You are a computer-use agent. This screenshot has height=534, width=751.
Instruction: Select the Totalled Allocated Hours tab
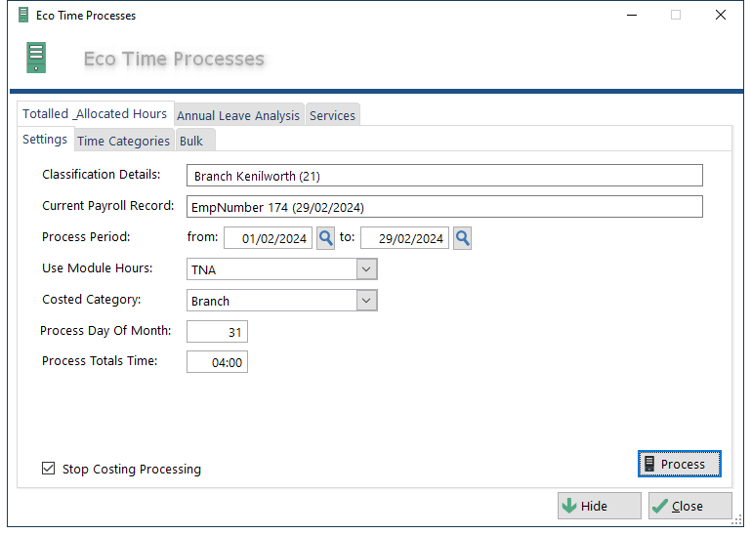coord(95,114)
